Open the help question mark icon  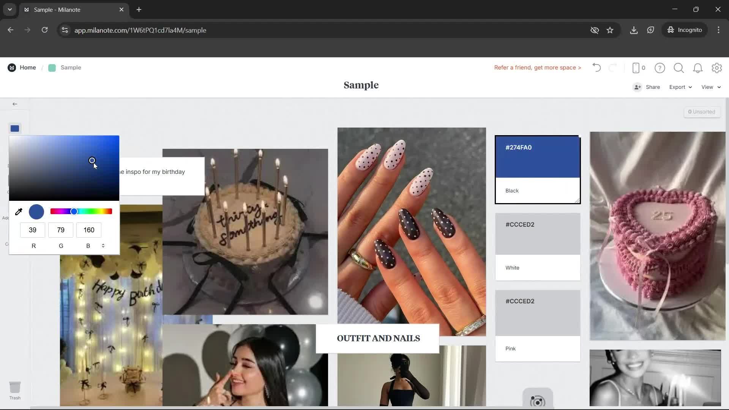click(660, 68)
